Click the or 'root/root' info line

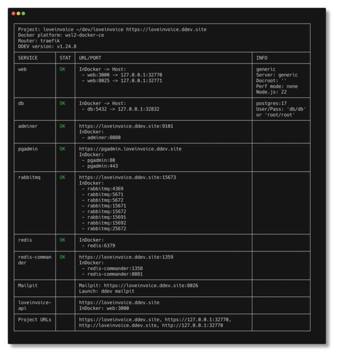click(x=275, y=115)
